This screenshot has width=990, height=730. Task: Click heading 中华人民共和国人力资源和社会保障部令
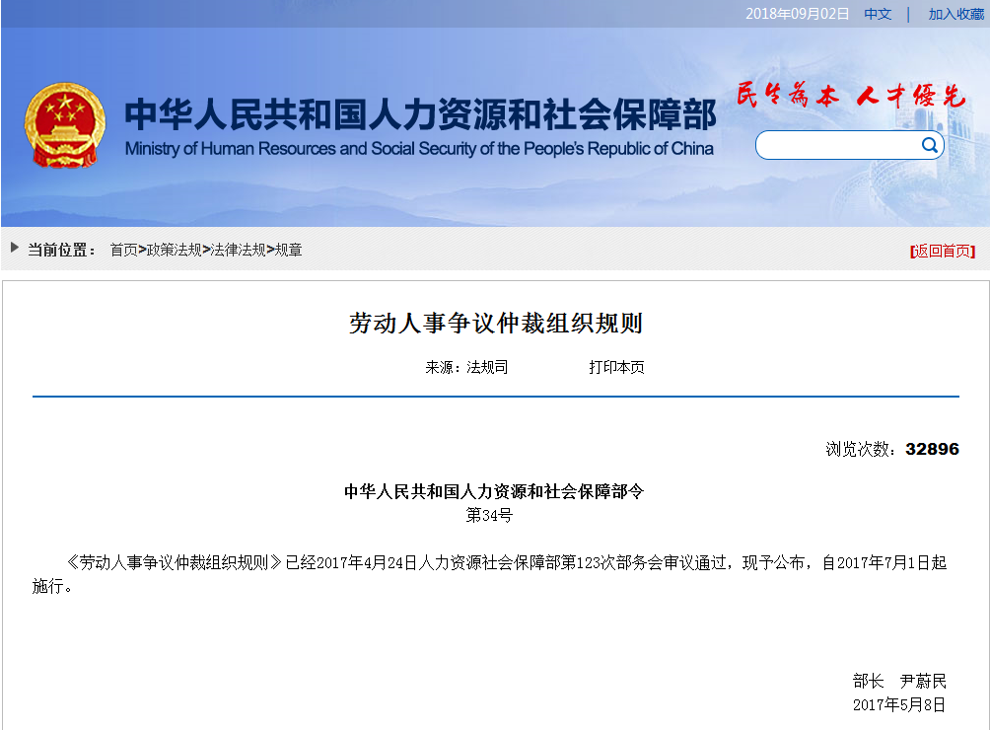coord(494,491)
